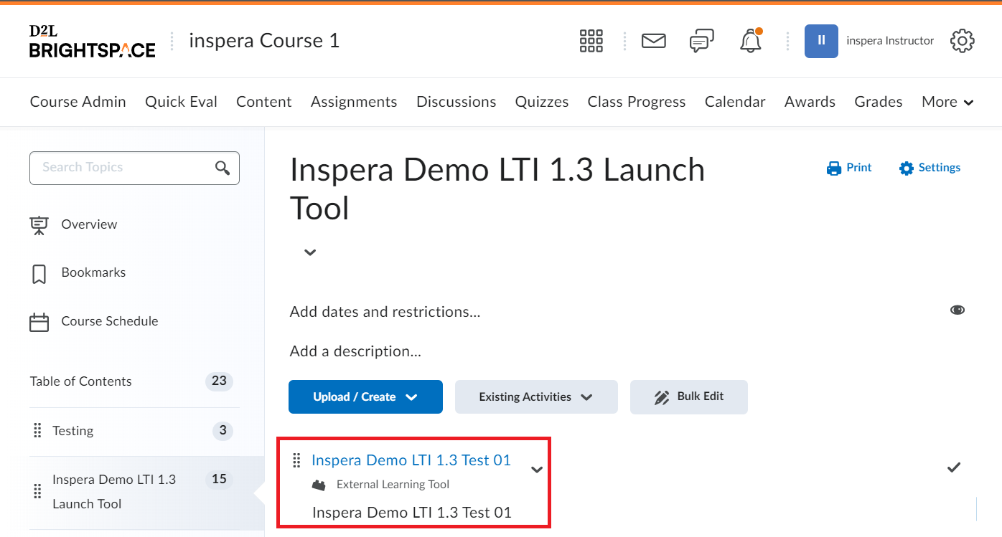
Task: Click the inspera Course 1 title link
Action: pos(264,41)
